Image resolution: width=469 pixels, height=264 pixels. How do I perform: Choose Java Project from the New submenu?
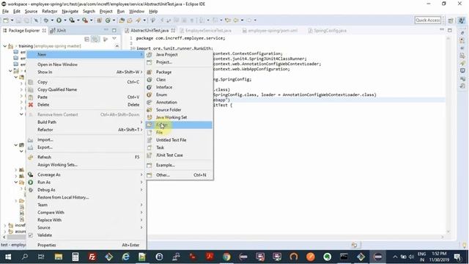point(179,54)
